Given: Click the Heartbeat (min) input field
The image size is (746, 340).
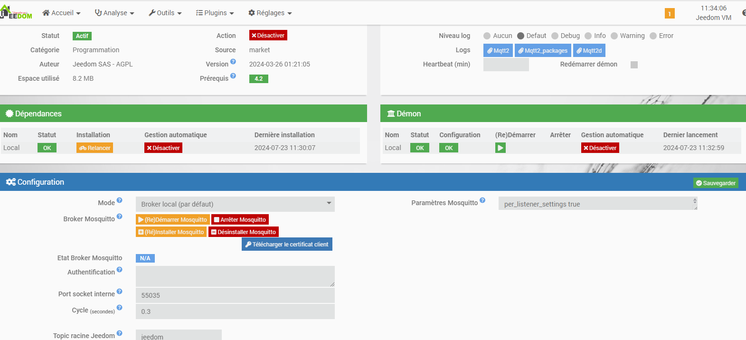Looking at the screenshot, I should click(x=506, y=65).
